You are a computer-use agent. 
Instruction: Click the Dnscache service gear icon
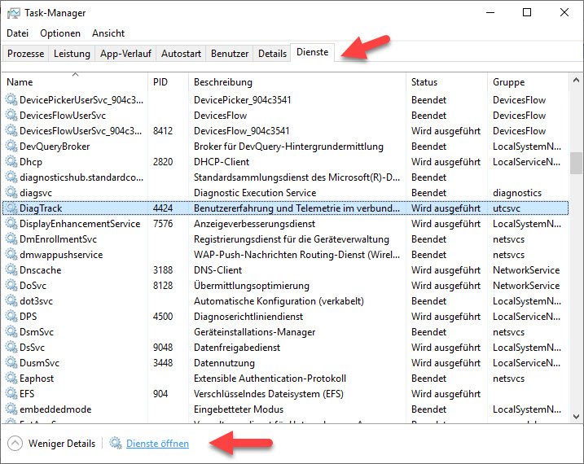click(11, 270)
